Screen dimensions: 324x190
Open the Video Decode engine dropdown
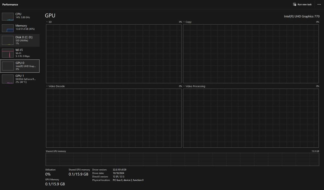pyautogui.click(x=47, y=86)
